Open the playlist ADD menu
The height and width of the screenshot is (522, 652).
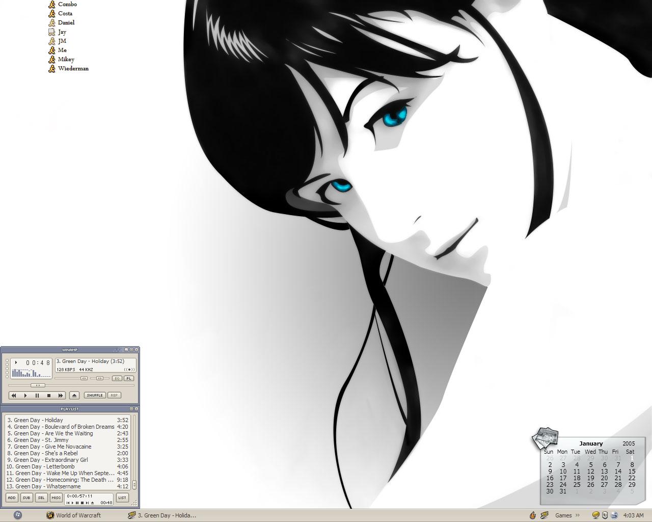(12, 498)
